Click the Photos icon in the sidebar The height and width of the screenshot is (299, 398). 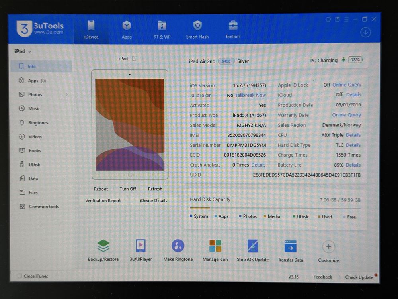(x=22, y=94)
